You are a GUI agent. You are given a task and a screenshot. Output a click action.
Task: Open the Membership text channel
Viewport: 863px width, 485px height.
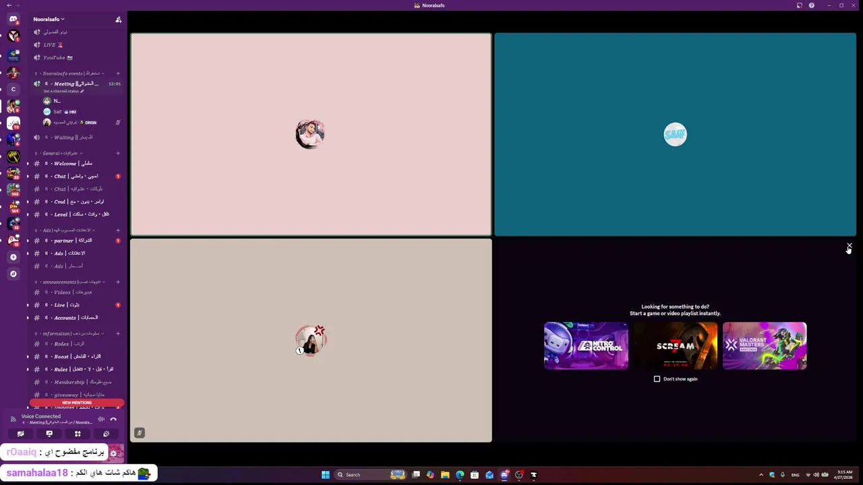(76, 382)
